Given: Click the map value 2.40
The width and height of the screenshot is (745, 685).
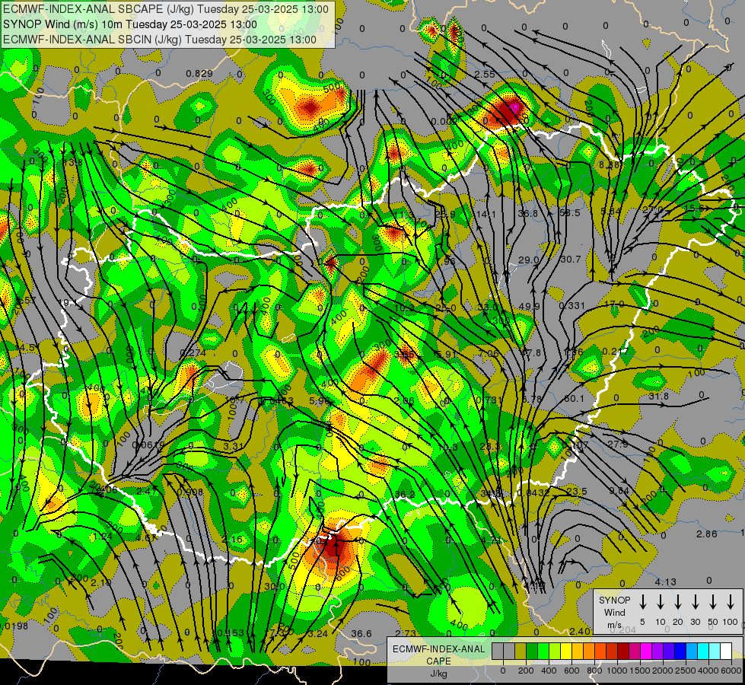Looking at the screenshot, I should click(x=580, y=631).
